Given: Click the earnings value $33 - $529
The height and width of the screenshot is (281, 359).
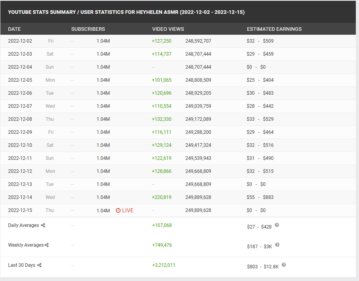Looking at the screenshot, I should [x=260, y=119].
